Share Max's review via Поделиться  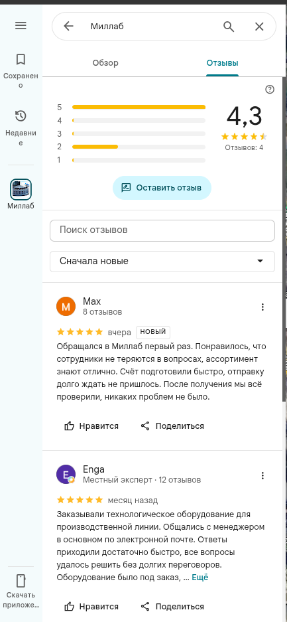172,426
